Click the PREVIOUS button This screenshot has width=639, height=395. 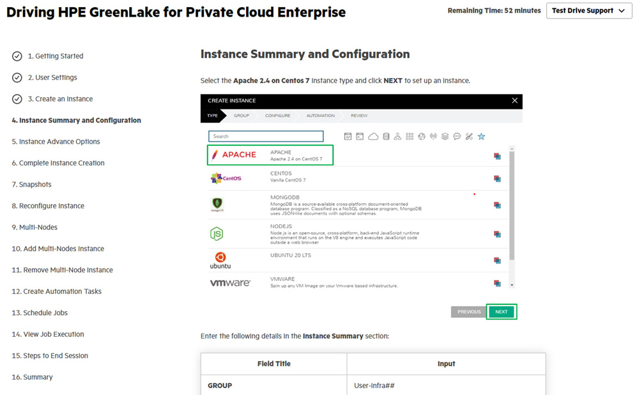[x=468, y=312]
